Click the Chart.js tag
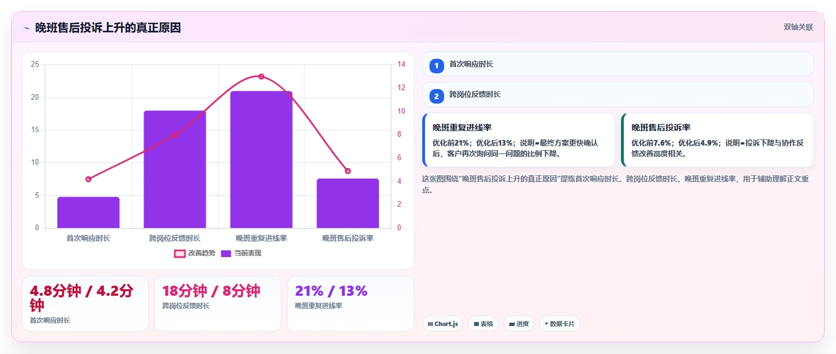The height and width of the screenshot is (354, 836). coord(442,324)
